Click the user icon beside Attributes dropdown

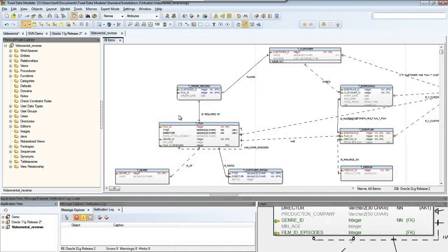(167, 16)
